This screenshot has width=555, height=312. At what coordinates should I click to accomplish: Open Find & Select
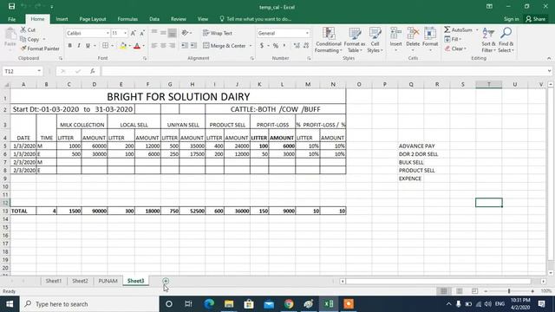pos(506,40)
